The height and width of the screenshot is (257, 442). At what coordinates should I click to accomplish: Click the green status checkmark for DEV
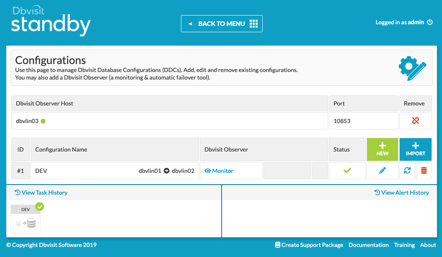click(347, 170)
